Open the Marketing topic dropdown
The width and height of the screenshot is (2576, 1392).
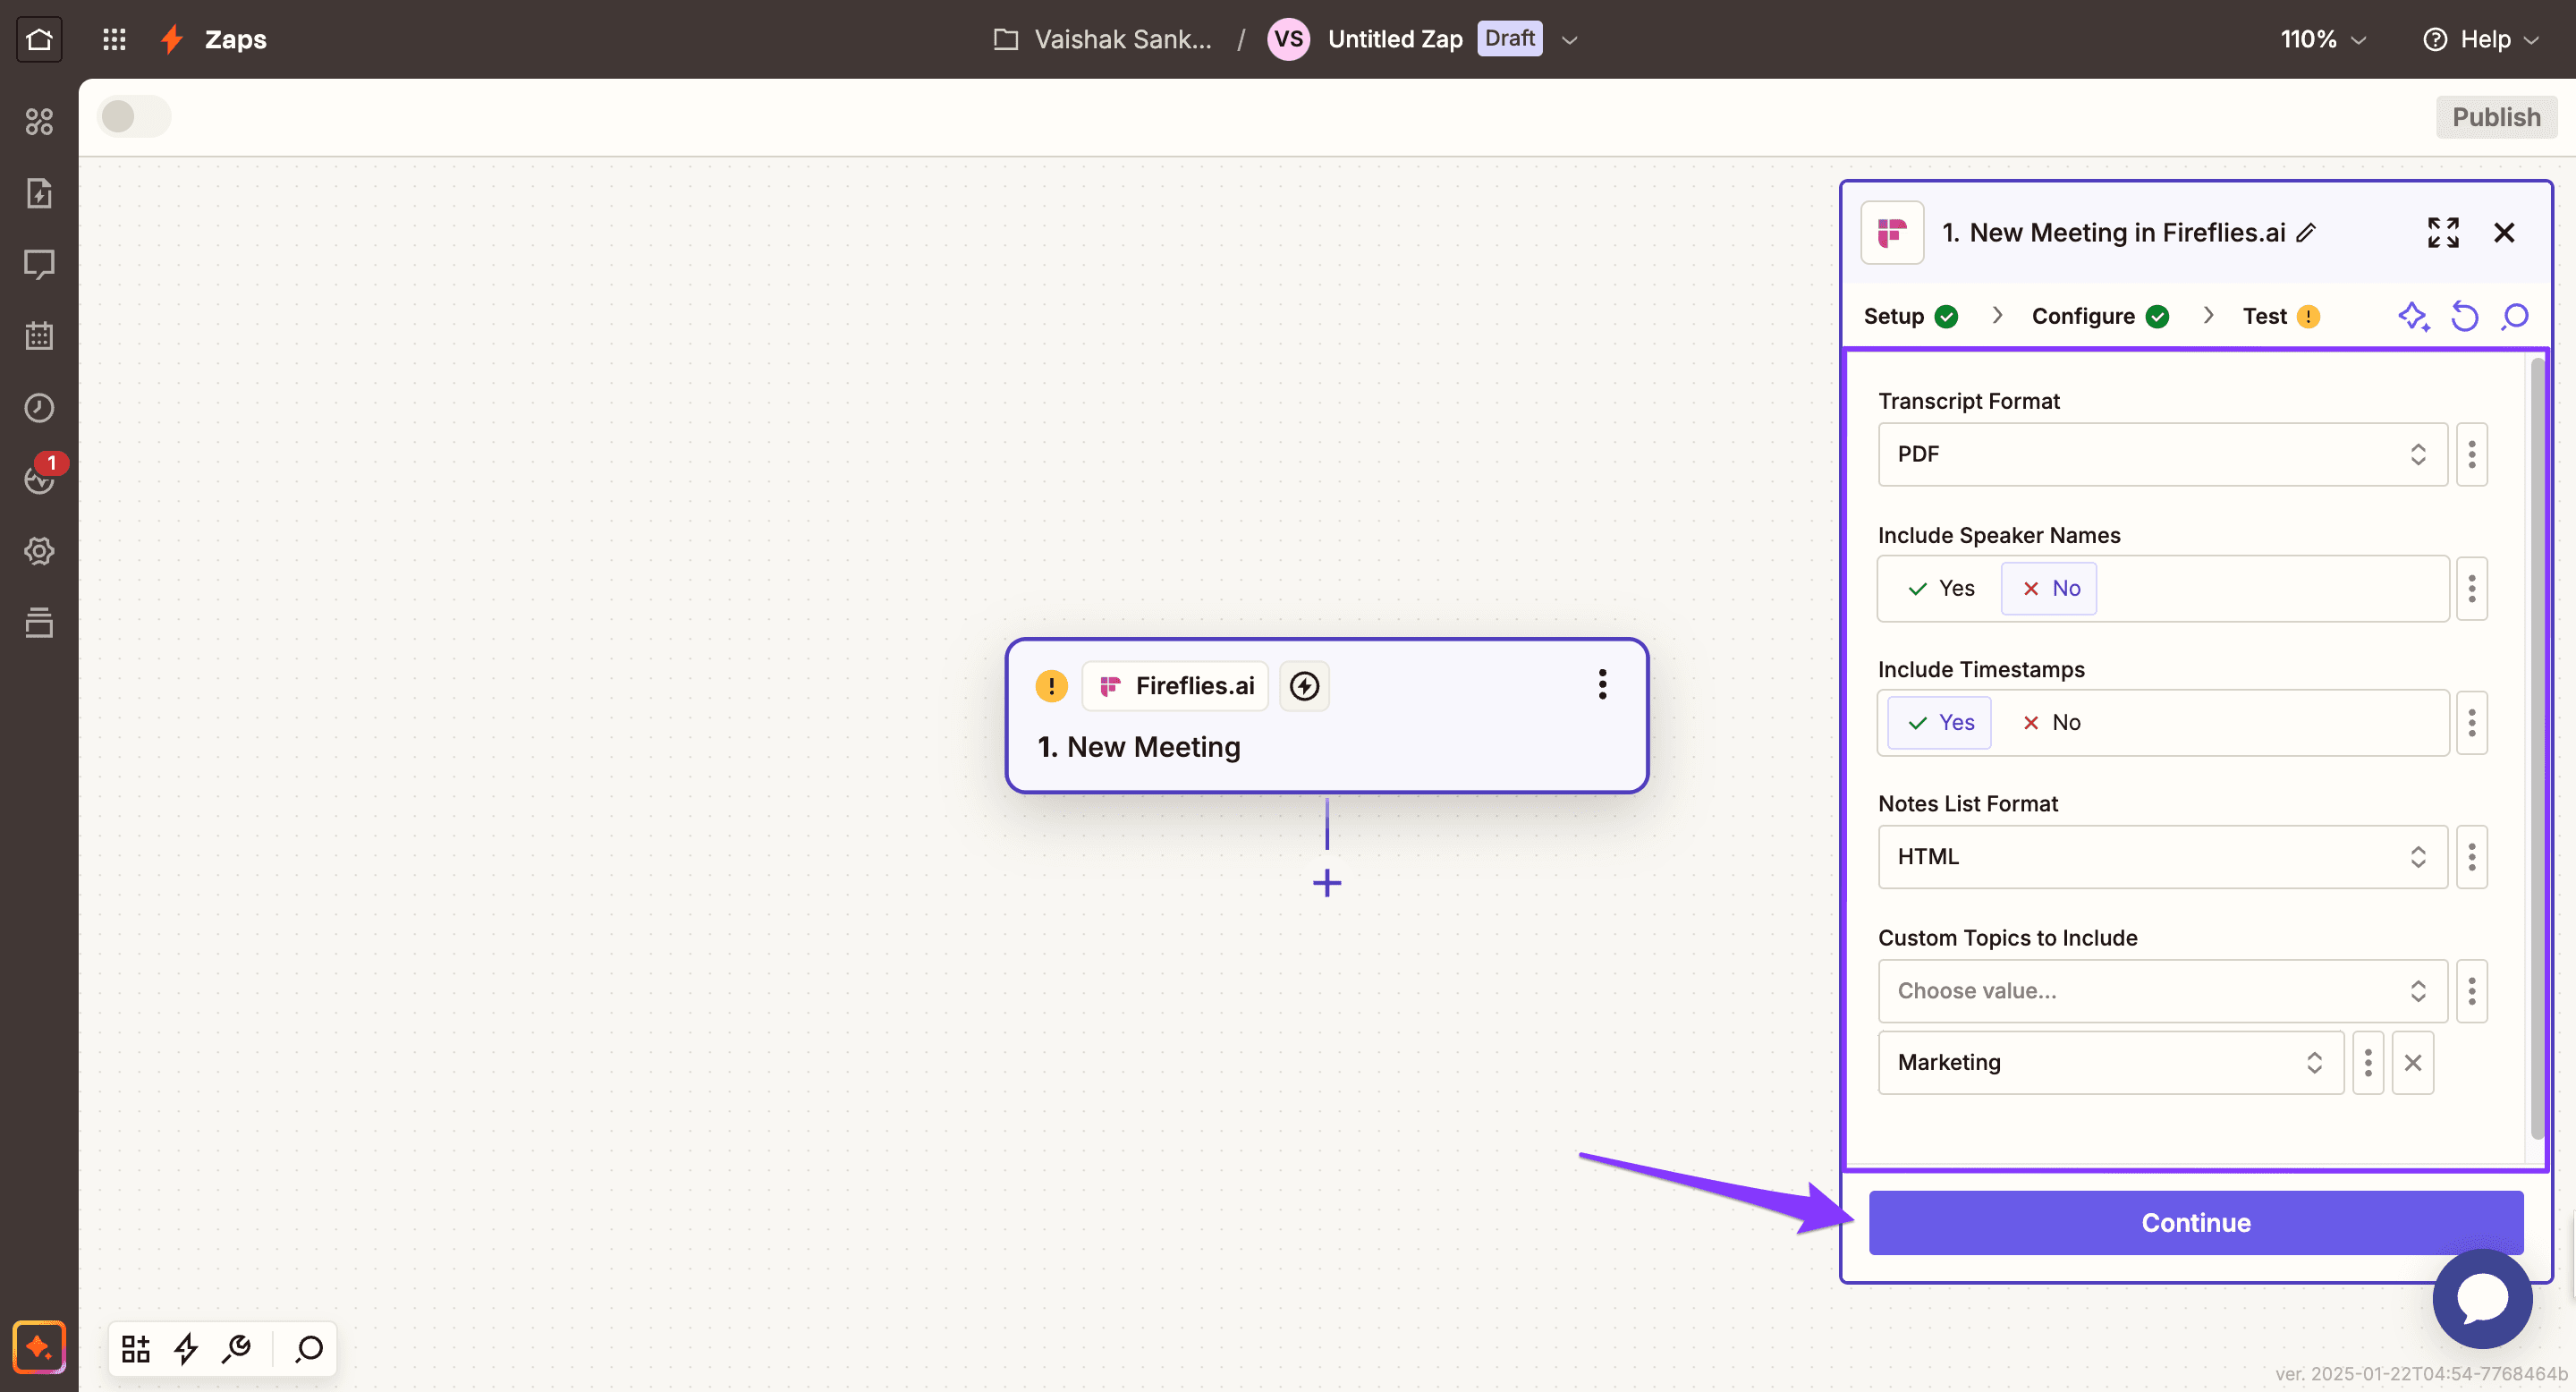coord(2110,1062)
